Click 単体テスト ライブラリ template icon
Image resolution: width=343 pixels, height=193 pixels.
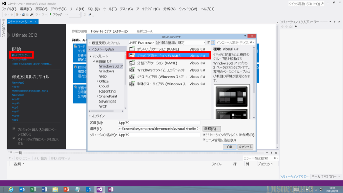[x=132, y=84]
